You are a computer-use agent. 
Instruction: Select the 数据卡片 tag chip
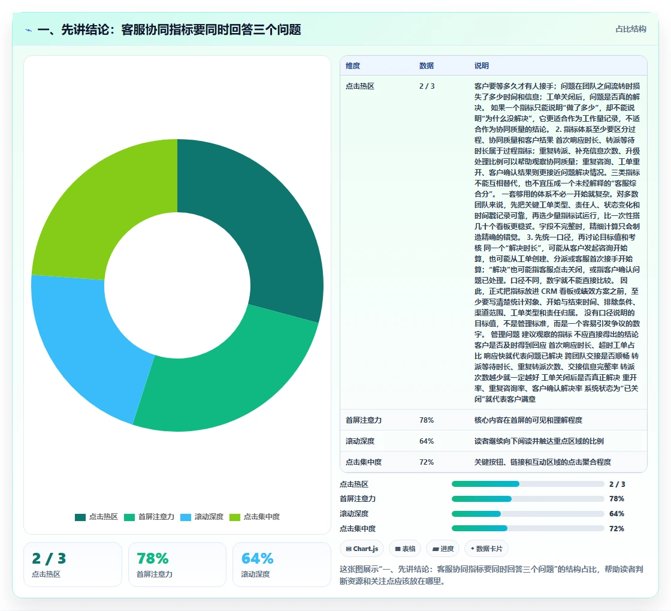tap(486, 549)
